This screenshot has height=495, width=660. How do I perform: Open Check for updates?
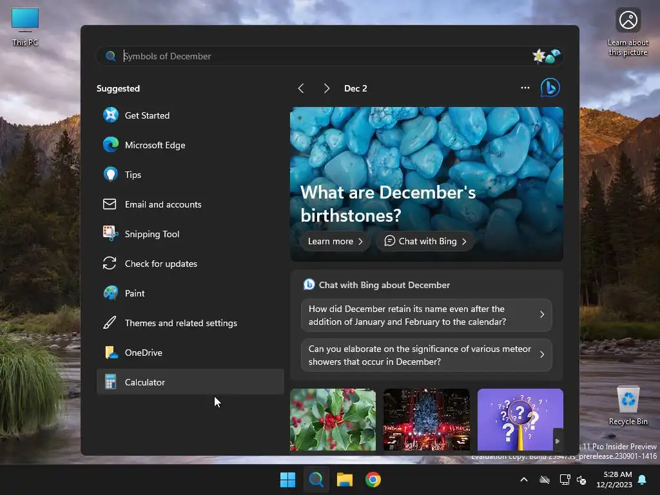click(190, 264)
